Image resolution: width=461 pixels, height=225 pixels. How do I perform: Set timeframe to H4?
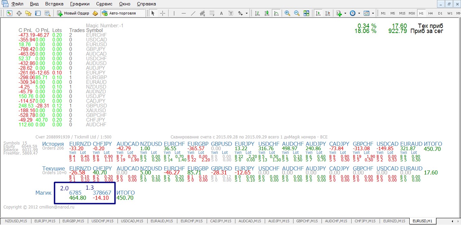tap(431, 13)
